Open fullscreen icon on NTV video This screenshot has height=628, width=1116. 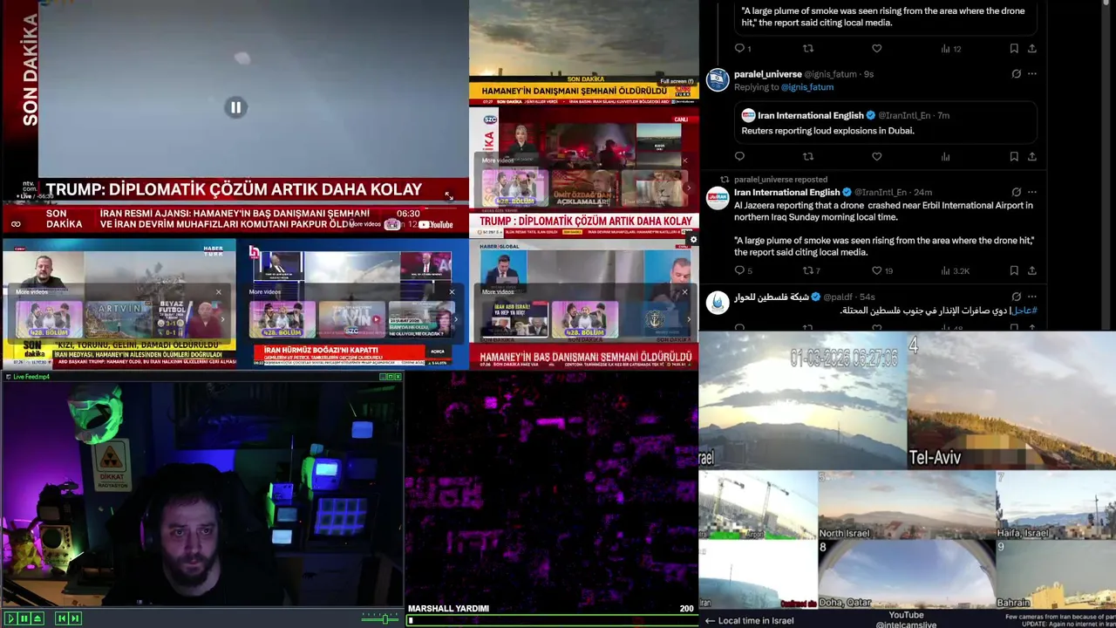click(449, 196)
